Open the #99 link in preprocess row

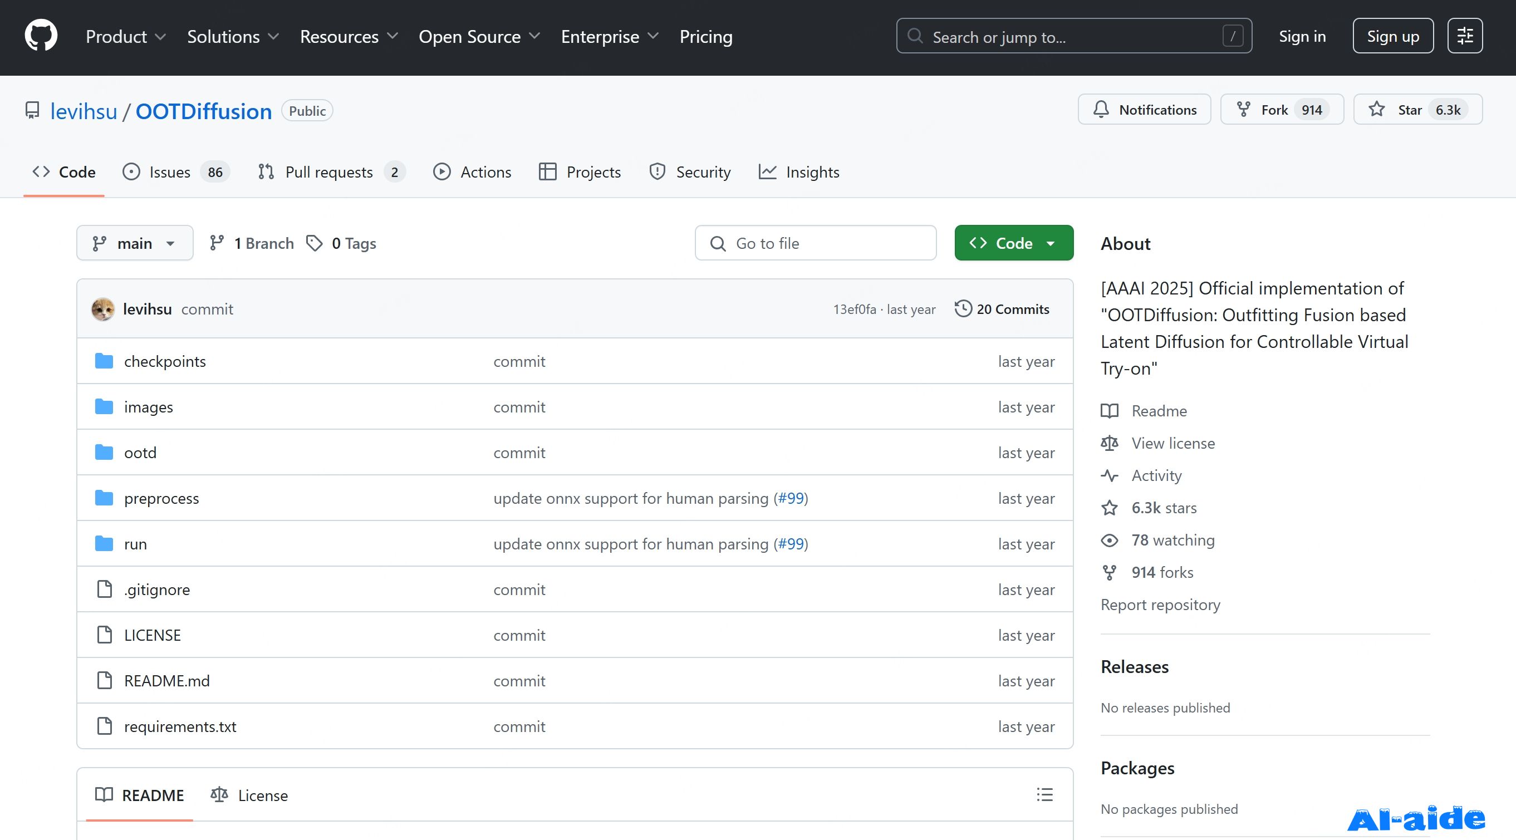791,498
